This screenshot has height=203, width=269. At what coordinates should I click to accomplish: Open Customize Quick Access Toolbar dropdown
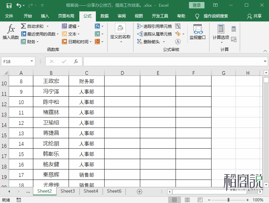click(42, 5)
